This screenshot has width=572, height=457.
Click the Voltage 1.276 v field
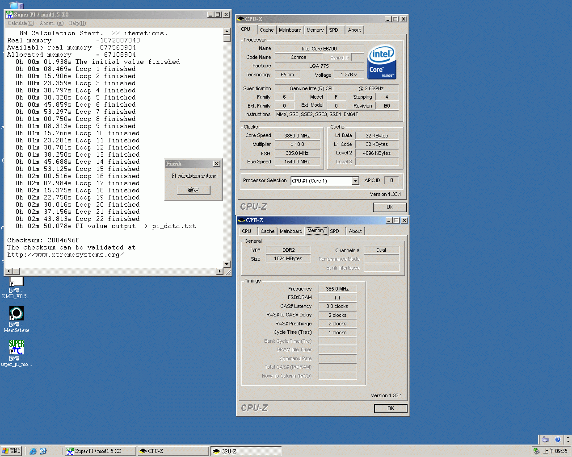tap(349, 75)
